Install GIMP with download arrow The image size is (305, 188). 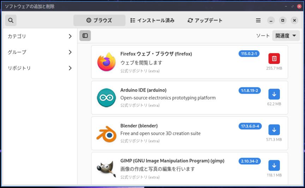click(274, 165)
